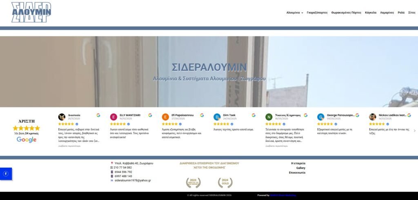Click the 2024 winner laurel badge
The image size is (418, 200).
pos(193,183)
